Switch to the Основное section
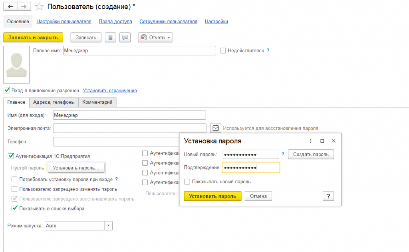 [18, 22]
